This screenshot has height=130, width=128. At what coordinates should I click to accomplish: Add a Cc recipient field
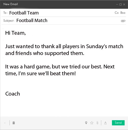pyautogui.click(x=117, y=13)
